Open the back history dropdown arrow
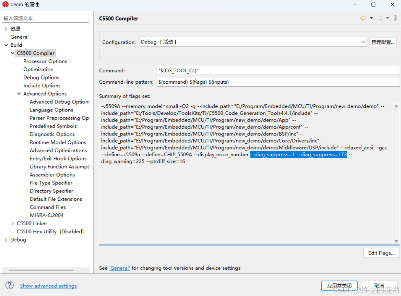 pyautogui.click(x=371, y=18)
